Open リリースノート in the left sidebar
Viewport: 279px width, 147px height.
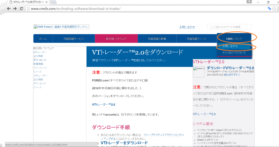tap(40, 68)
